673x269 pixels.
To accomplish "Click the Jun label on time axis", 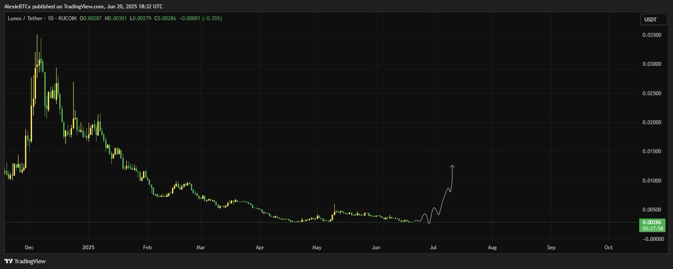I will click(x=376, y=247).
